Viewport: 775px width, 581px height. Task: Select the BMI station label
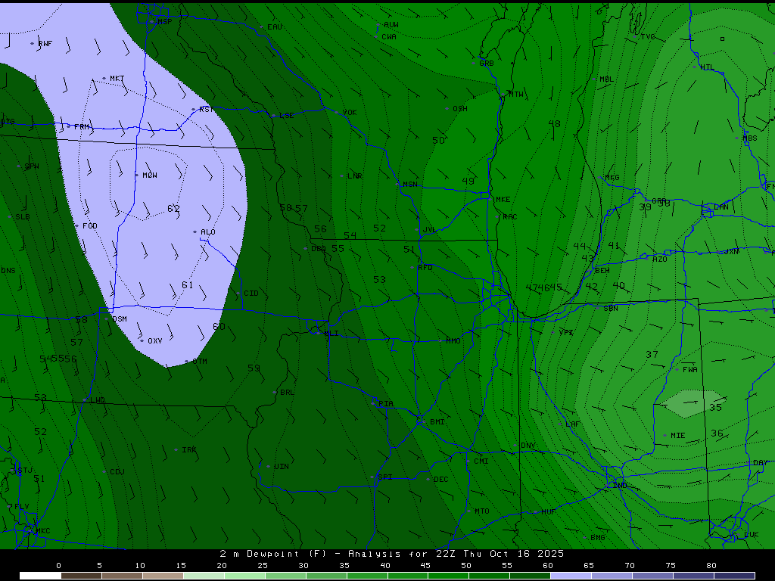click(437, 421)
